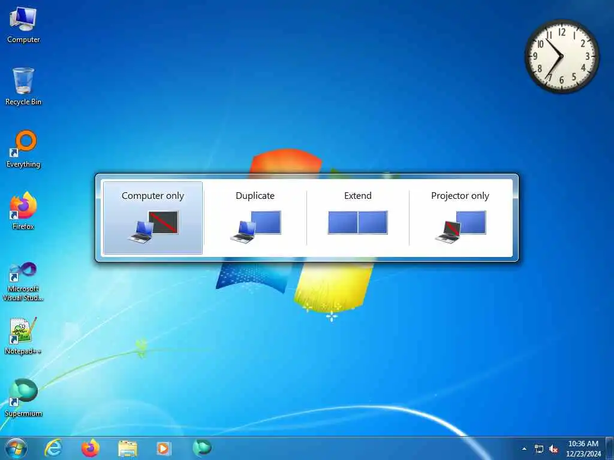Open Windows Explorer from the taskbar
The width and height of the screenshot is (614, 460).
127,449
